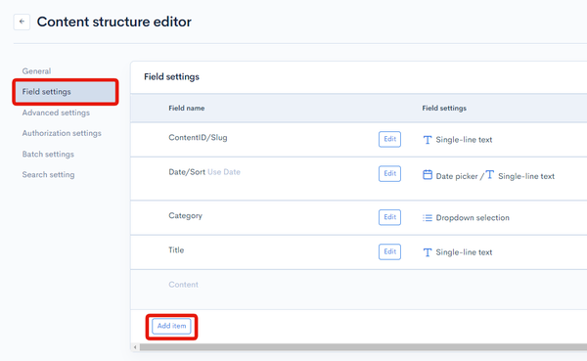
Task: Edit the Date/Sort field
Action: 389,174
